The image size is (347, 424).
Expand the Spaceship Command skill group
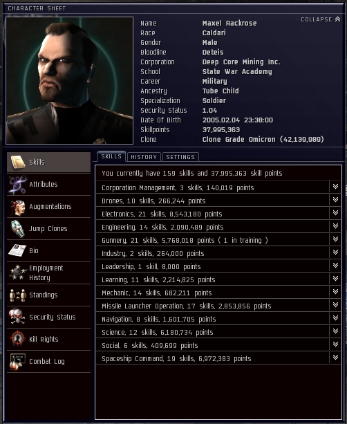[x=335, y=358]
